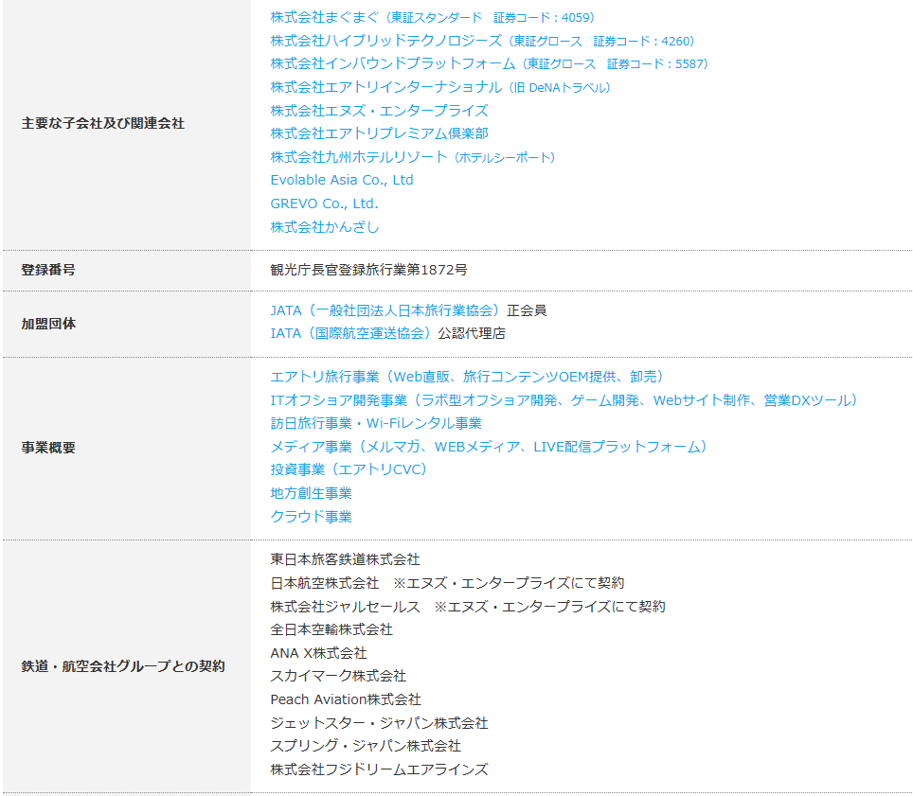This screenshot has width=913, height=796.
Task: Click スプリング・ジャパン株式会社 text
Action: 366,746
